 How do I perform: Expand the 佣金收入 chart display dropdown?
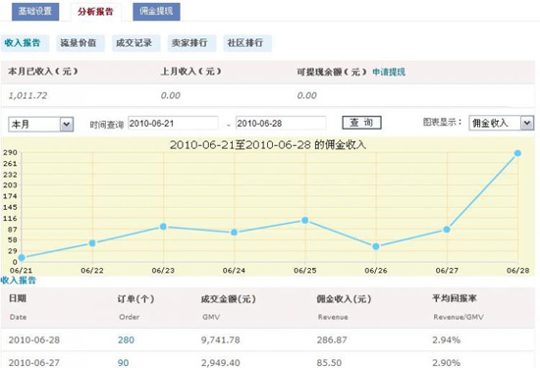click(502, 123)
